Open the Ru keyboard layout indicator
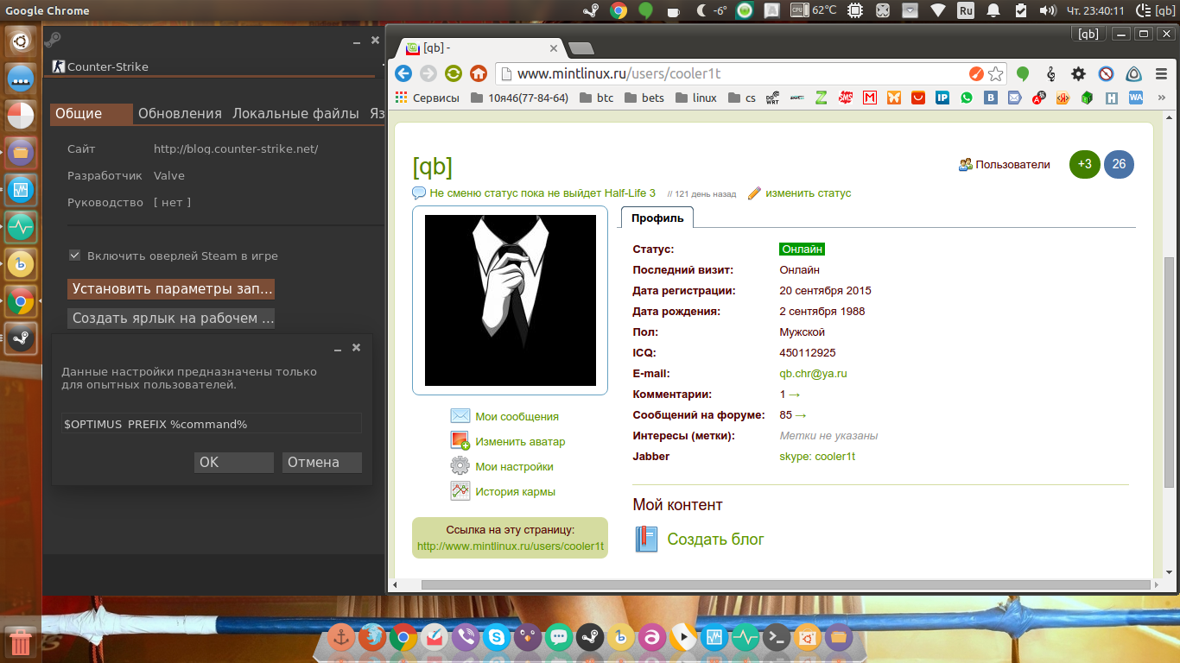The width and height of the screenshot is (1180, 663). tap(966, 10)
